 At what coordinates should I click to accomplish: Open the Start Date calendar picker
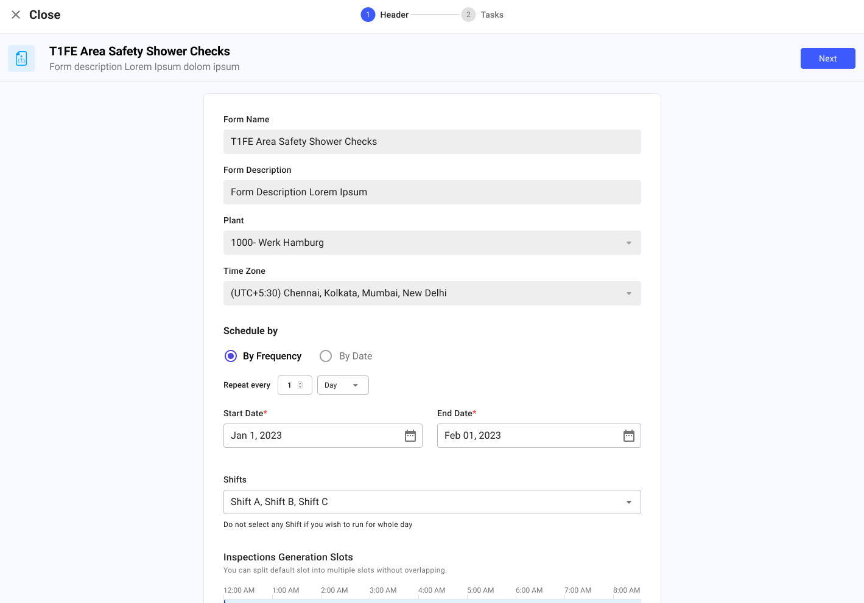(x=410, y=436)
